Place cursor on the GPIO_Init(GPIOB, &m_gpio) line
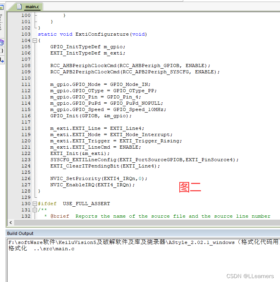280x282 pixels. coord(91,116)
